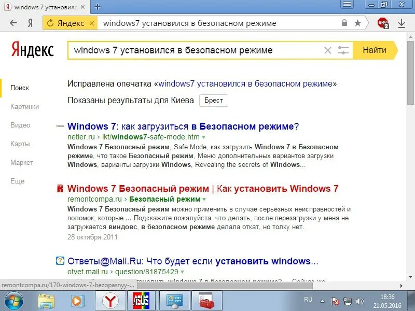Close the Яндекс label in address bar

coord(92,23)
